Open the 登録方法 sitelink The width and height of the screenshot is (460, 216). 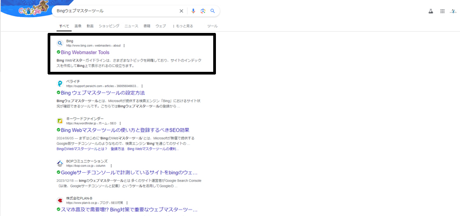tap(117, 149)
